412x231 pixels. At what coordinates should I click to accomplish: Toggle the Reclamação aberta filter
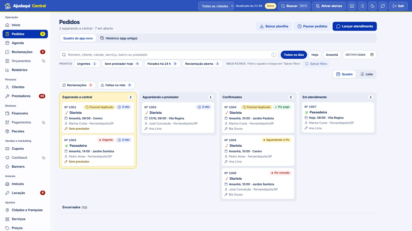(202, 64)
